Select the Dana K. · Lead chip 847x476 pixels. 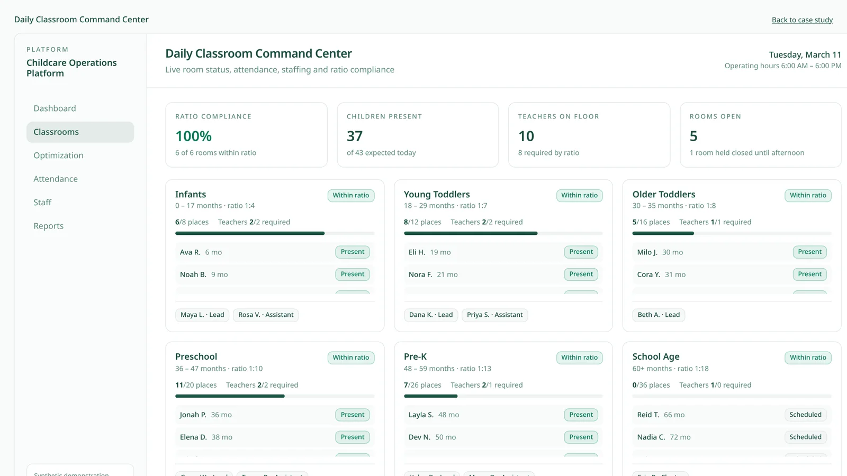coord(431,315)
